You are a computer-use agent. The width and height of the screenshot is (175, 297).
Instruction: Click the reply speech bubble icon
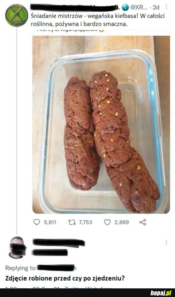[x=37, y=222]
